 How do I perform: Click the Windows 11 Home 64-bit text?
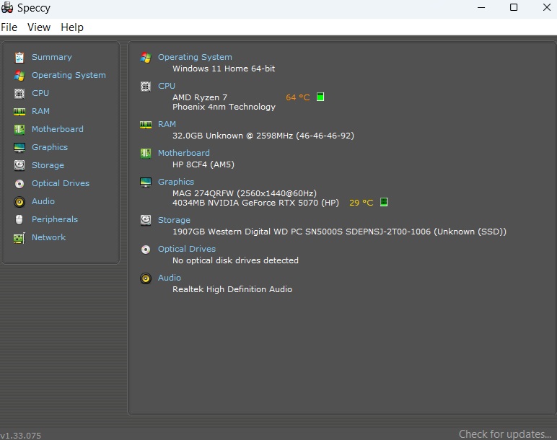[x=224, y=69]
